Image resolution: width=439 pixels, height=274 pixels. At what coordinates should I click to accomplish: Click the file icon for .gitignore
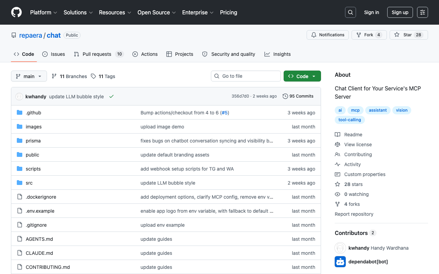[x=20, y=225]
